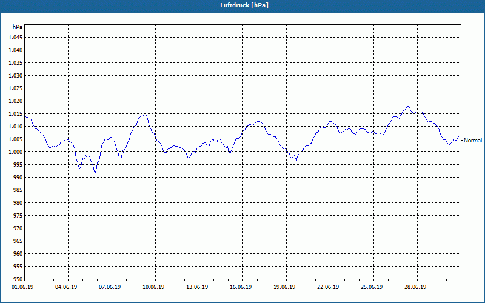485x303 pixels.
Task: Click the 1.040 y-axis label
Action: (x=16, y=50)
